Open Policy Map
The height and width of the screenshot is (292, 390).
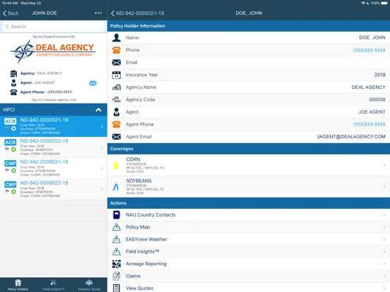click(249, 227)
